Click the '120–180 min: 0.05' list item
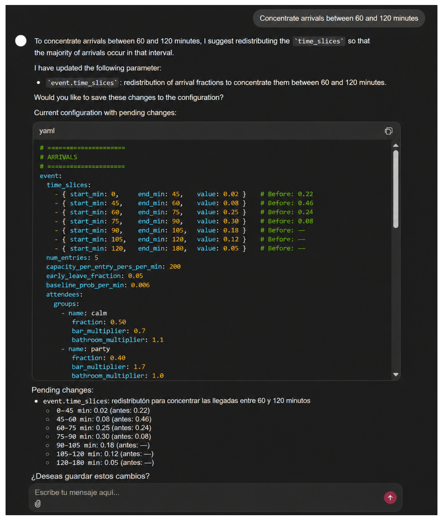 pyautogui.click(x=105, y=463)
